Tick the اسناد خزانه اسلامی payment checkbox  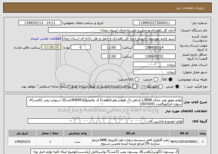pyautogui.click(x=134, y=86)
